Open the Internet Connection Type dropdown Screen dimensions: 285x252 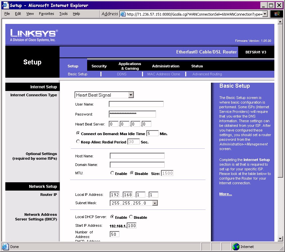131,95
